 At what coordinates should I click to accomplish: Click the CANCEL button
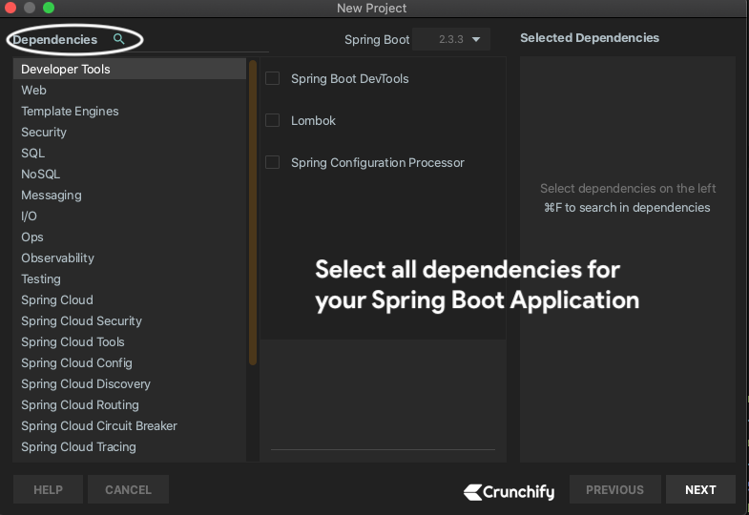point(128,489)
